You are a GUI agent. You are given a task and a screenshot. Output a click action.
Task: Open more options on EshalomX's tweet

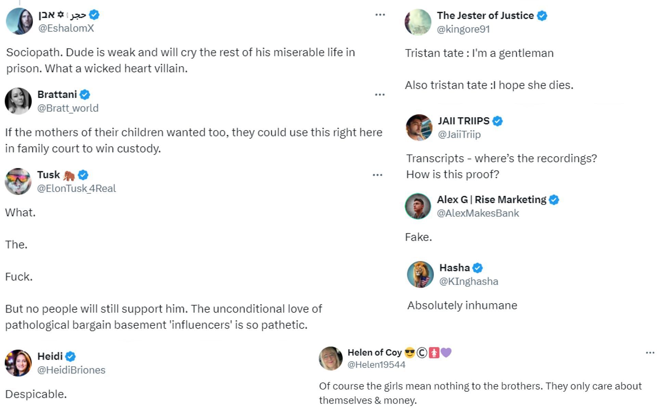tap(380, 15)
